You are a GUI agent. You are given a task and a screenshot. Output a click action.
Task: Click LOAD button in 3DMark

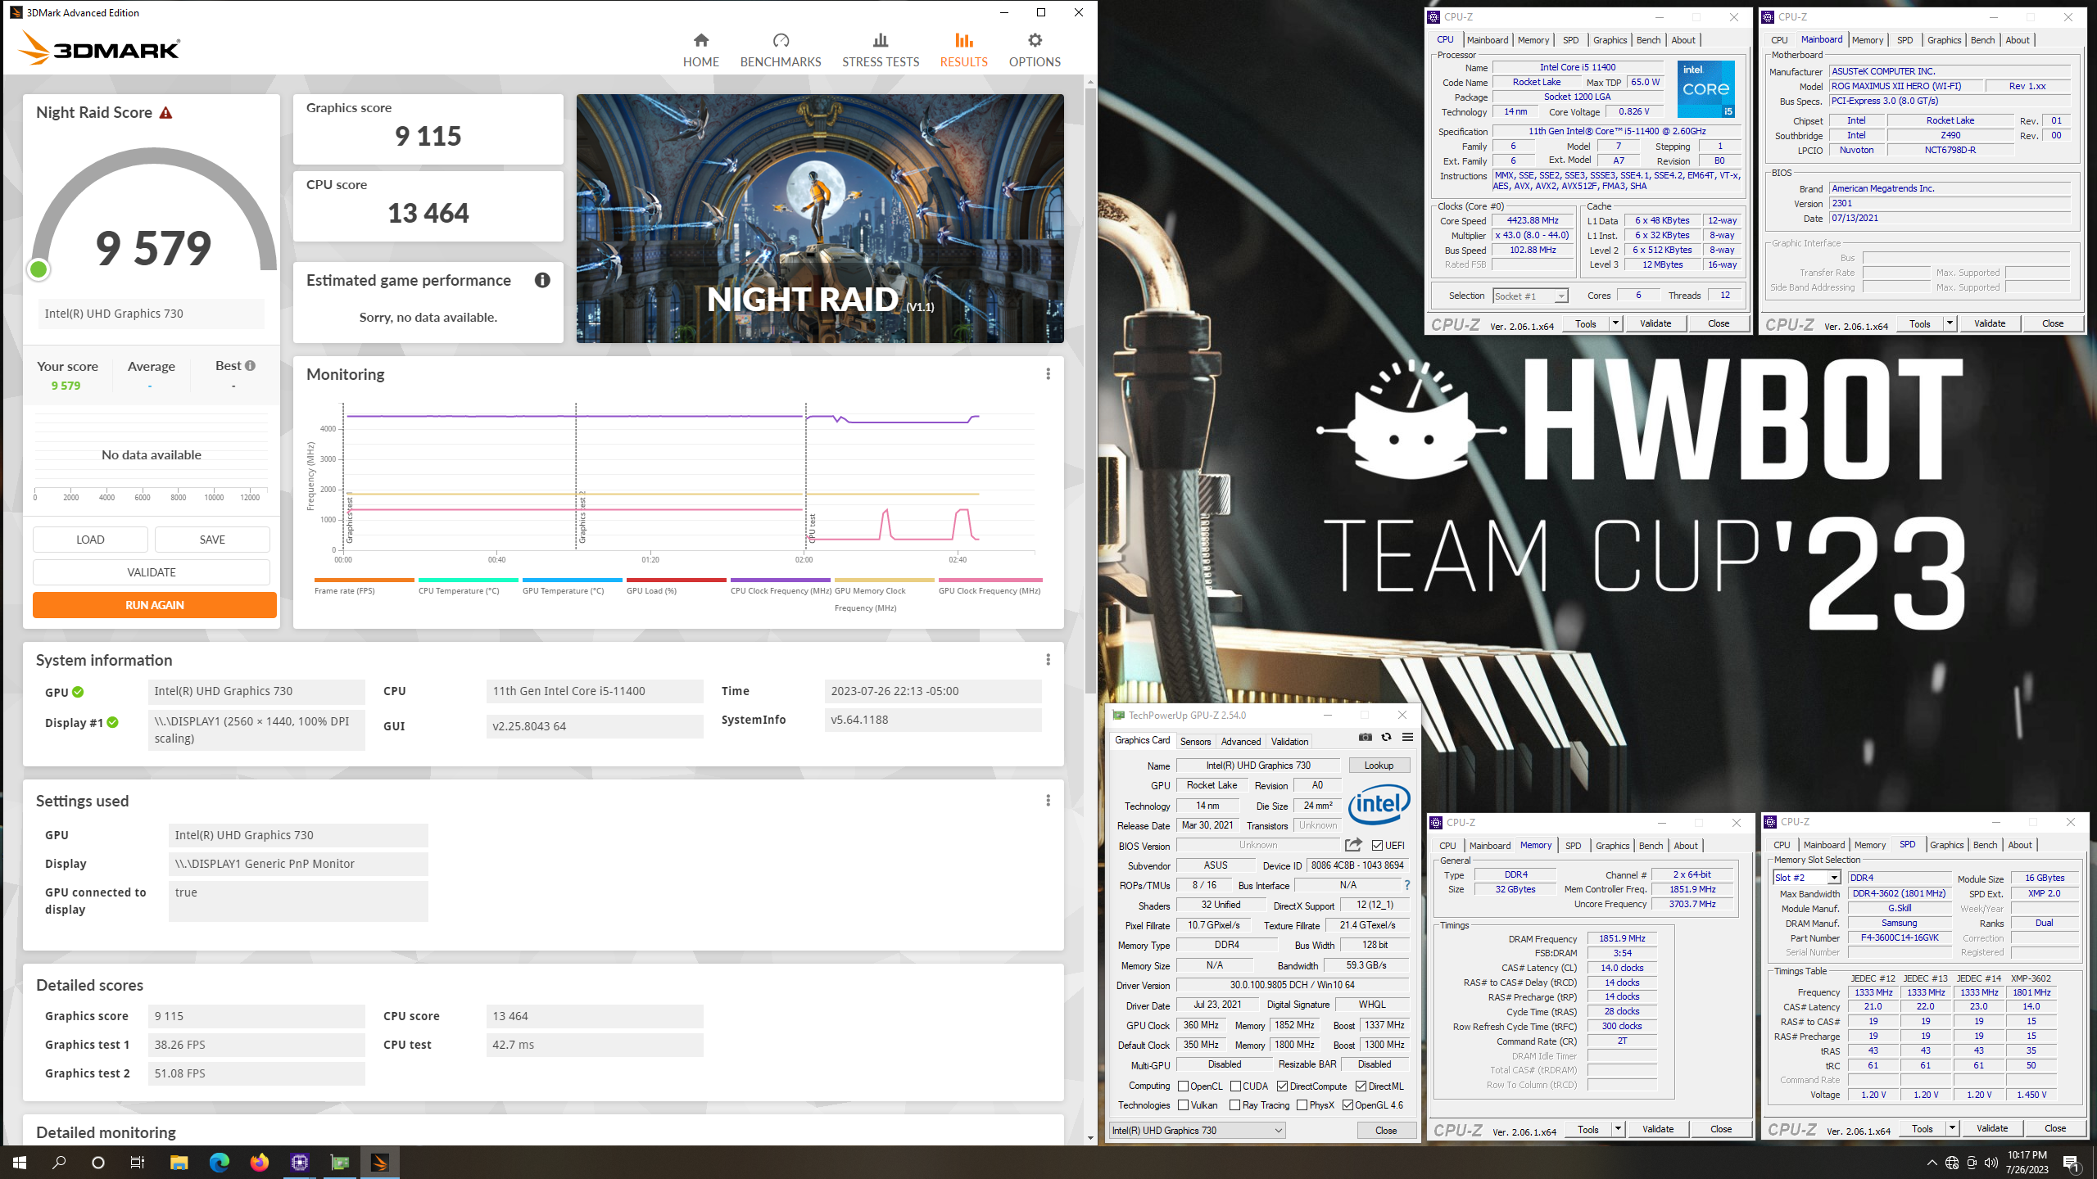90,540
